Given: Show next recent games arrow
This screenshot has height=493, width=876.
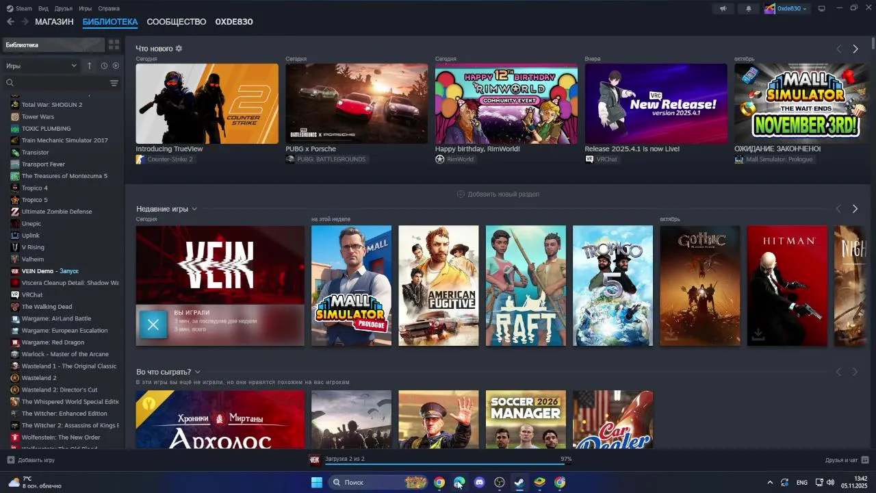Looking at the screenshot, I should coord(855,209).
